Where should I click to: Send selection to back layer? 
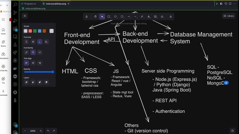click(27, 82)
